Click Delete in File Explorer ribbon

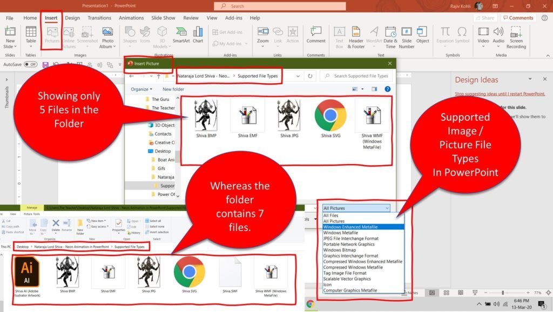56,226
